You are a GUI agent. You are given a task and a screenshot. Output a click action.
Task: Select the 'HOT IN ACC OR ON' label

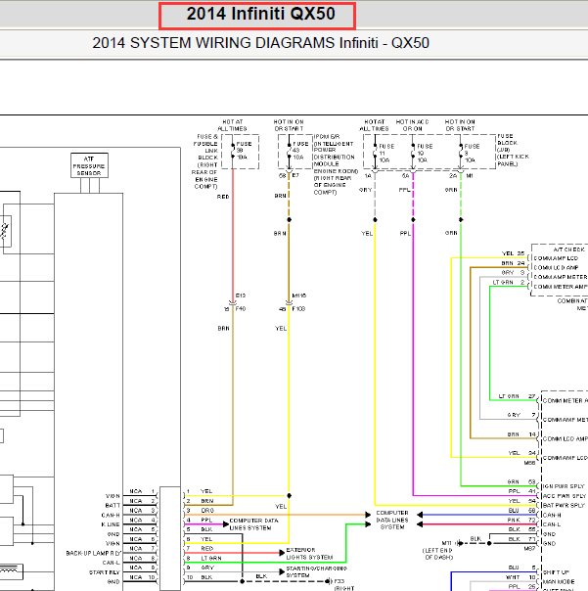[412, 125]
